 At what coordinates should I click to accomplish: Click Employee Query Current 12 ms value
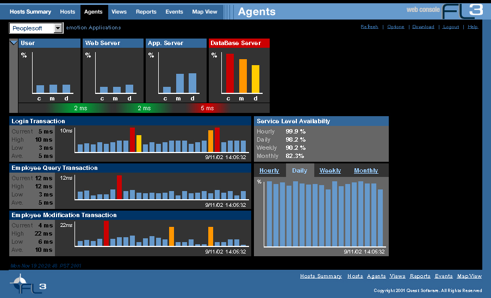(43, 178)
